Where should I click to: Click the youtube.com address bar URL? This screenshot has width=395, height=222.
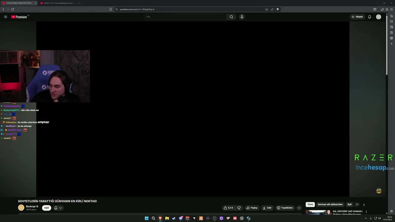click(x=137, y=9)
